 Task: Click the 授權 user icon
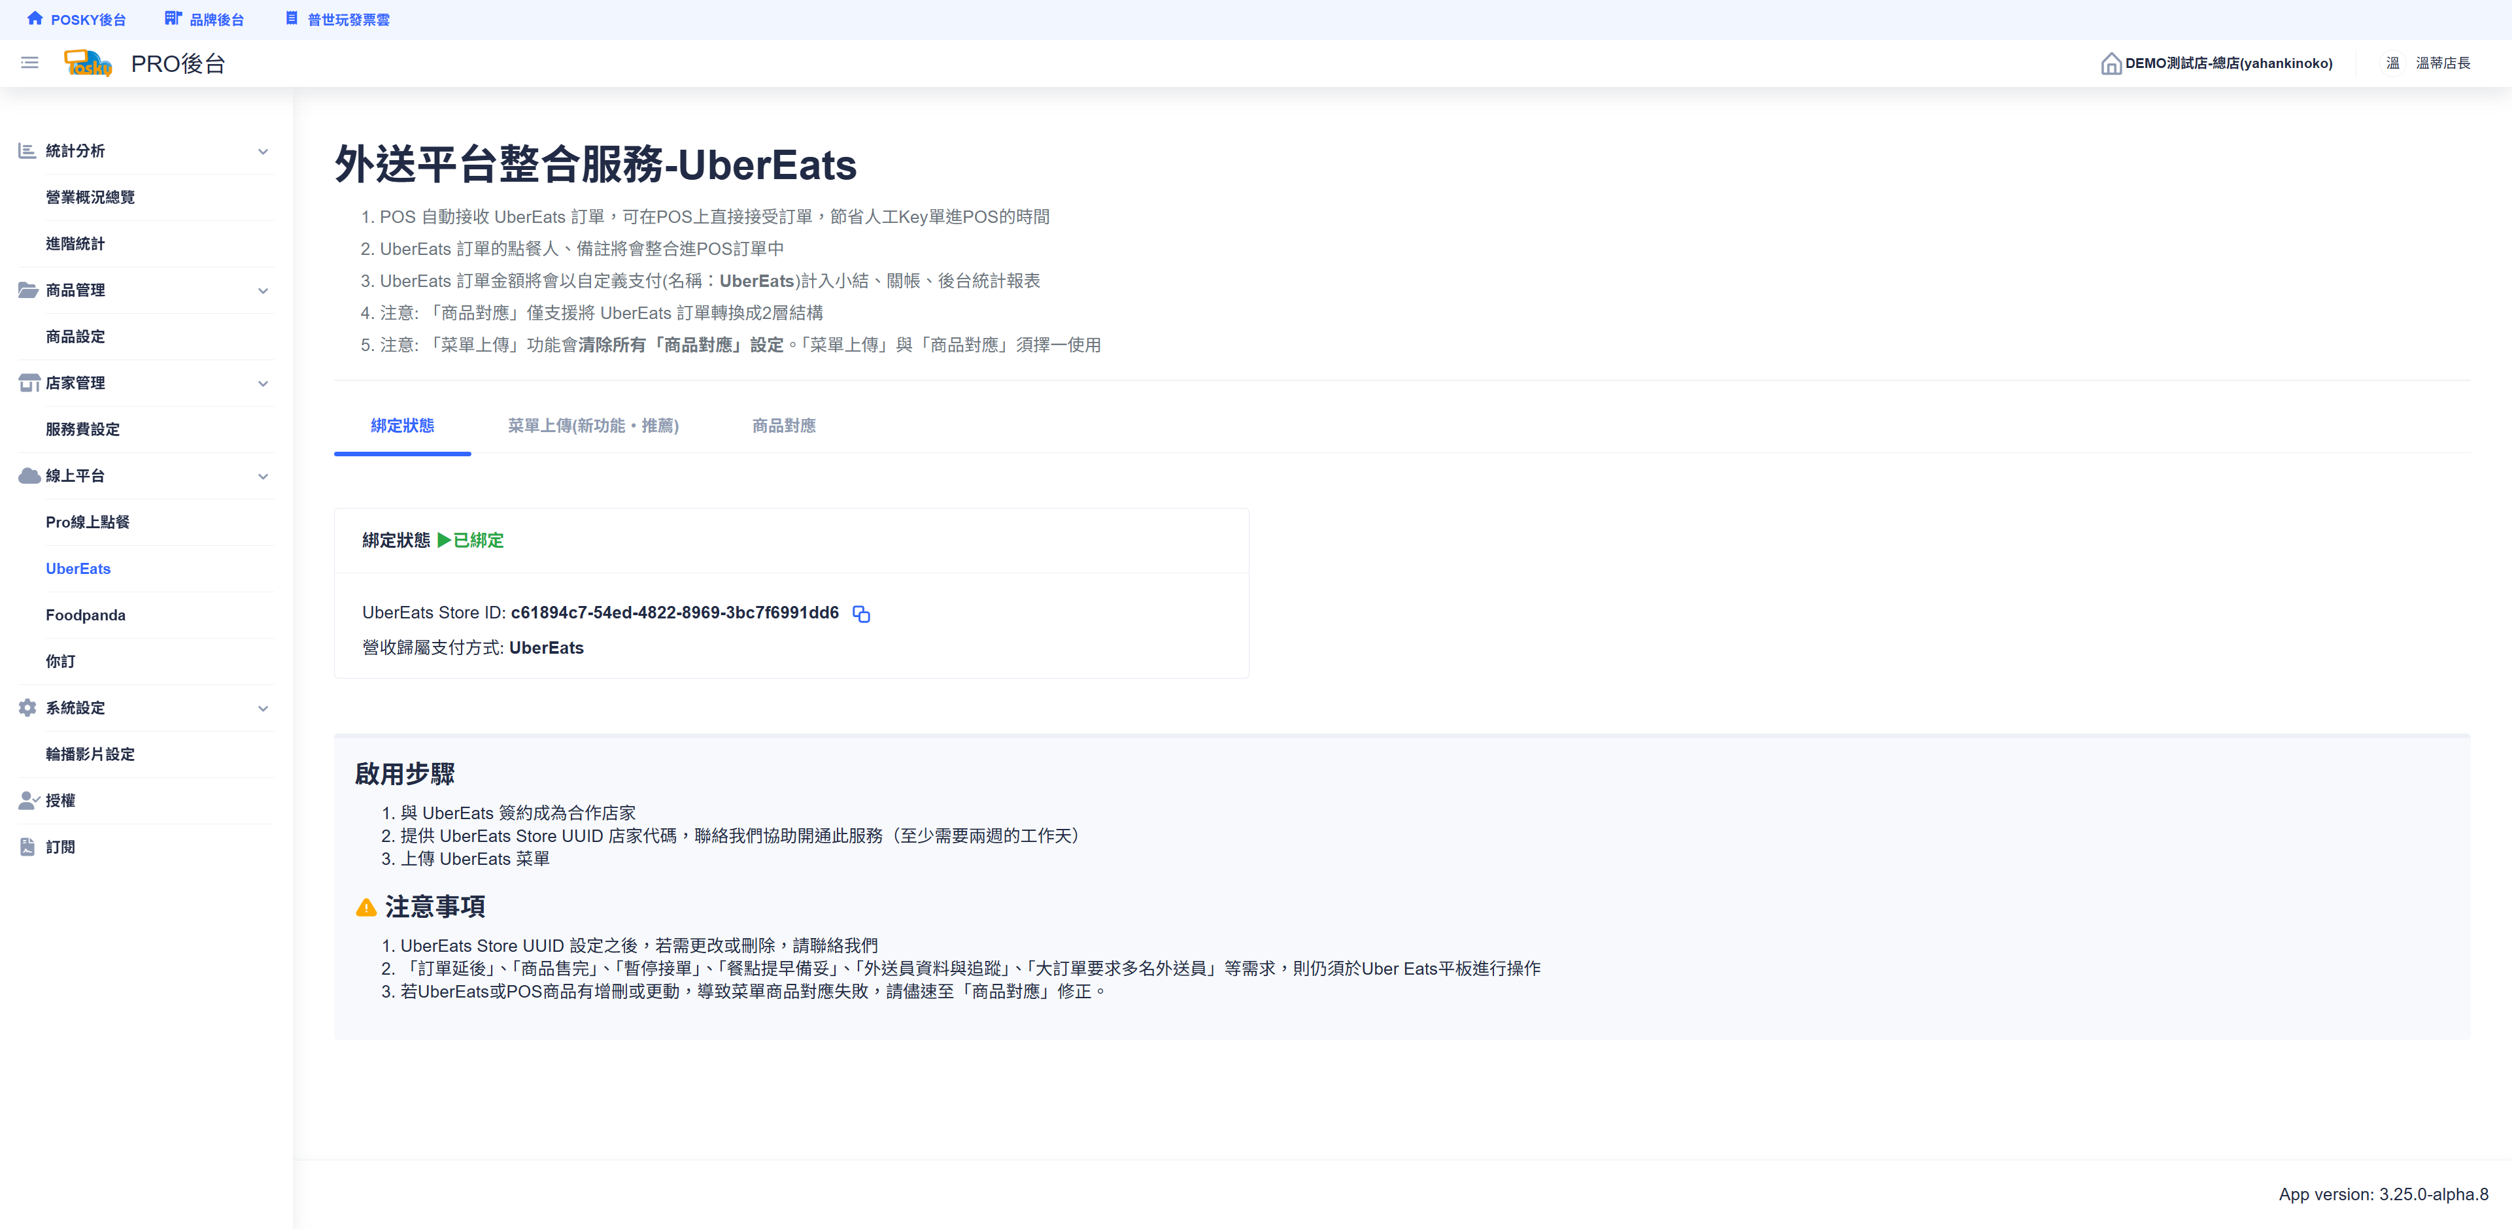tap(28, 800)
